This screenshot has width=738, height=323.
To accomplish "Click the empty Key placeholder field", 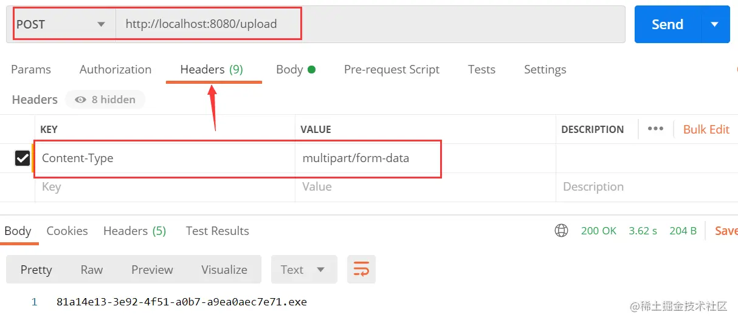I will click(x=165, y=187).
